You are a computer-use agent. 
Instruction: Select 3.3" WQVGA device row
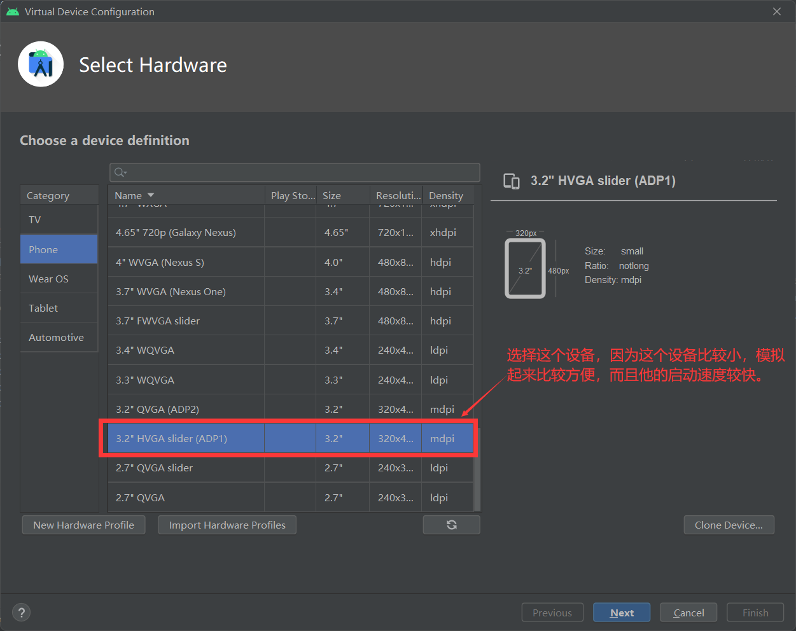click(291, 380)
